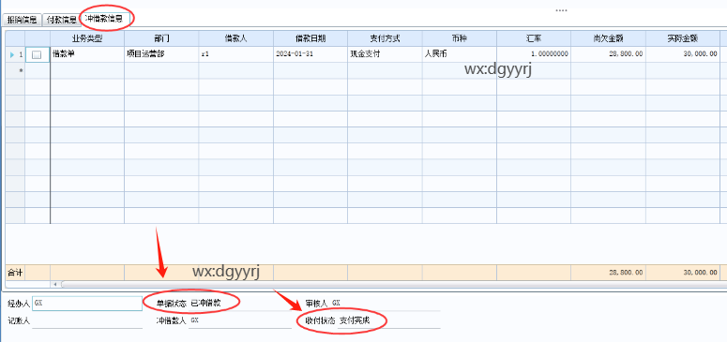Screen dimensions: 727x342
Task: Click the 业务类型 column header
Action: coord(87,39)
